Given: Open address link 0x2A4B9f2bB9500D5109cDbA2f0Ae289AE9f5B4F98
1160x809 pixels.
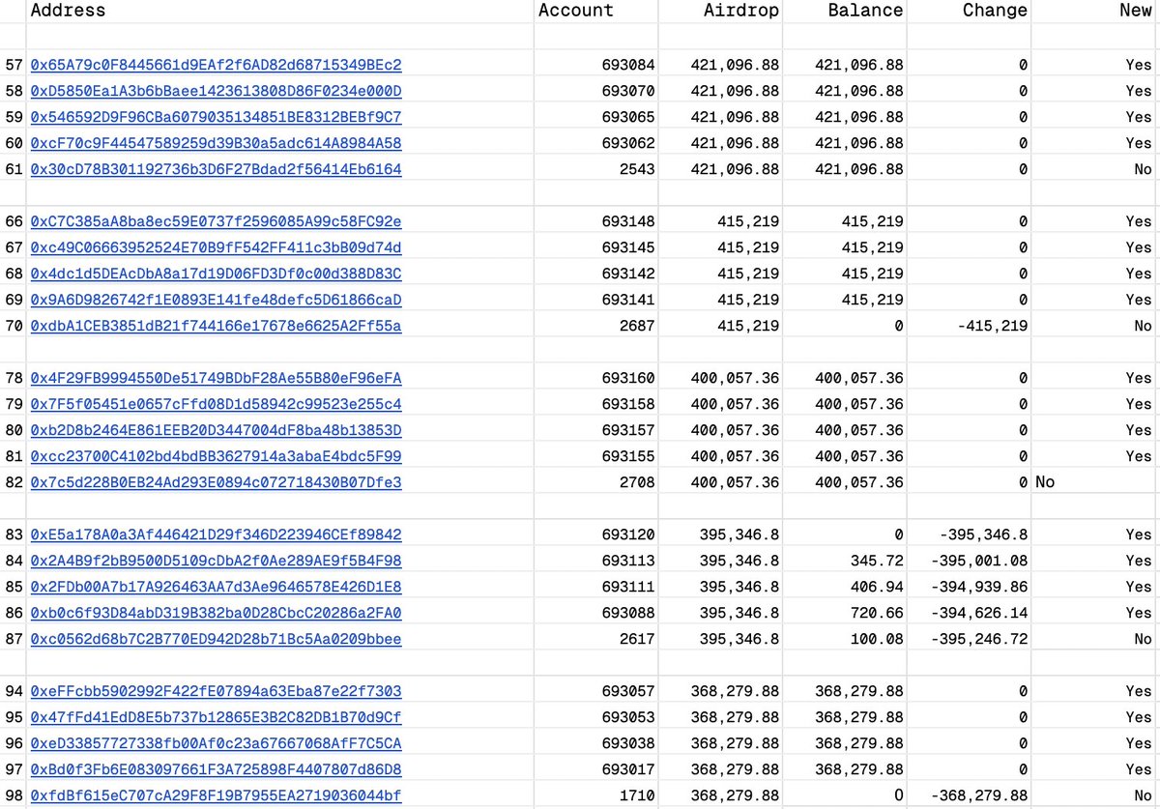Looking at the screenshot, I should (216, 561).
